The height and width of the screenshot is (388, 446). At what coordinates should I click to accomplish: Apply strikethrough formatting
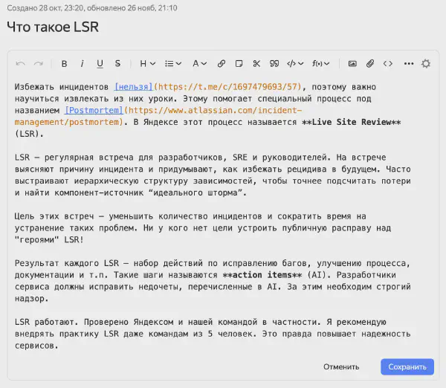click(x=117, y=64)
